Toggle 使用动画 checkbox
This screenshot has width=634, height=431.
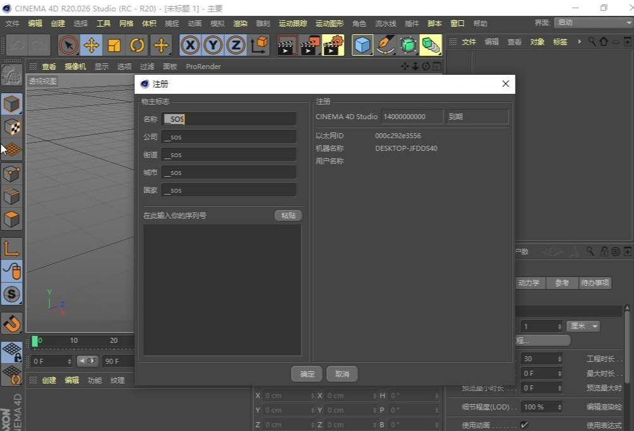[524, 425]
